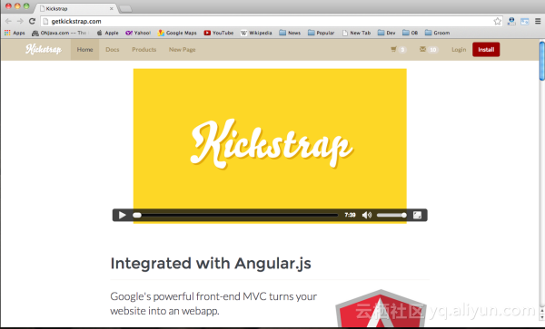This screenshot has width=545, height=329.
Task: Bookmark page with the star icon
Action: (498, 21)
